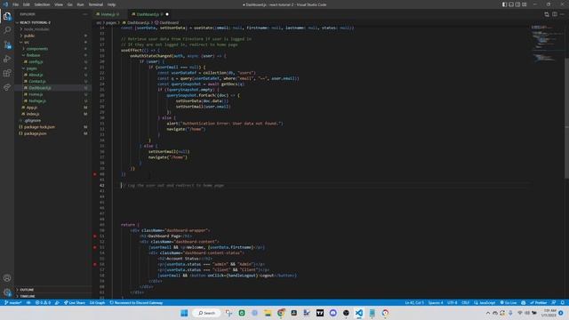The image size is (569, 320).
Task: Select the Dashboard.js editor tab
Action: pyautogui.click(x=148, y=14)
